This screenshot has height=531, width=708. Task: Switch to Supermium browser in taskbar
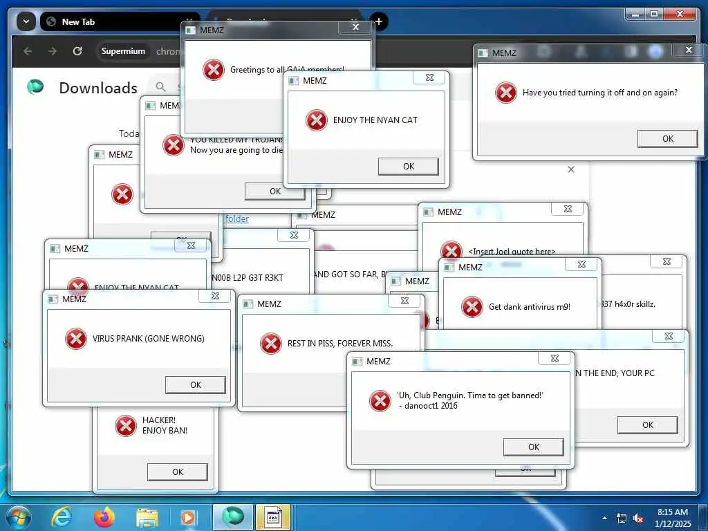[233, 517]
